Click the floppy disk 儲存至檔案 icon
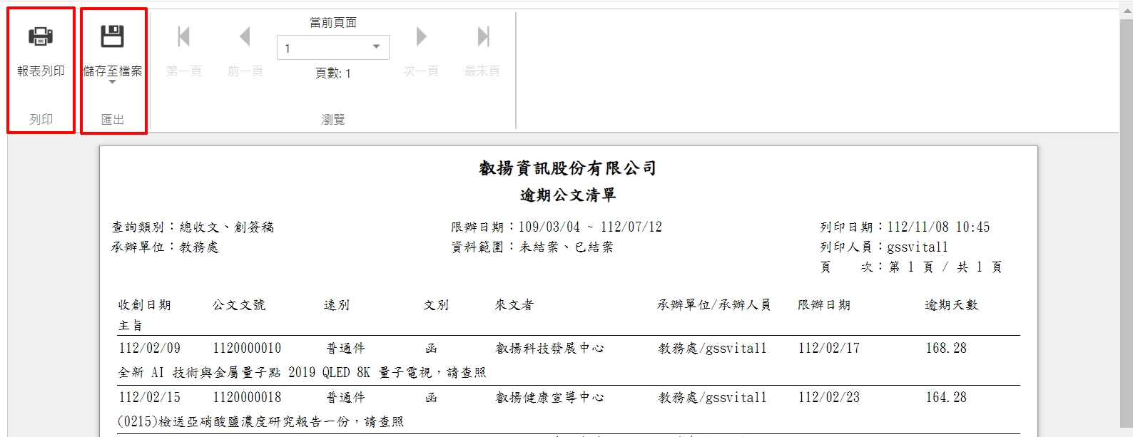Screen dimensions: 1133x437 (x=112, y=36)
